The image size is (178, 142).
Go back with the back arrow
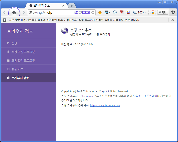[5, 12]
